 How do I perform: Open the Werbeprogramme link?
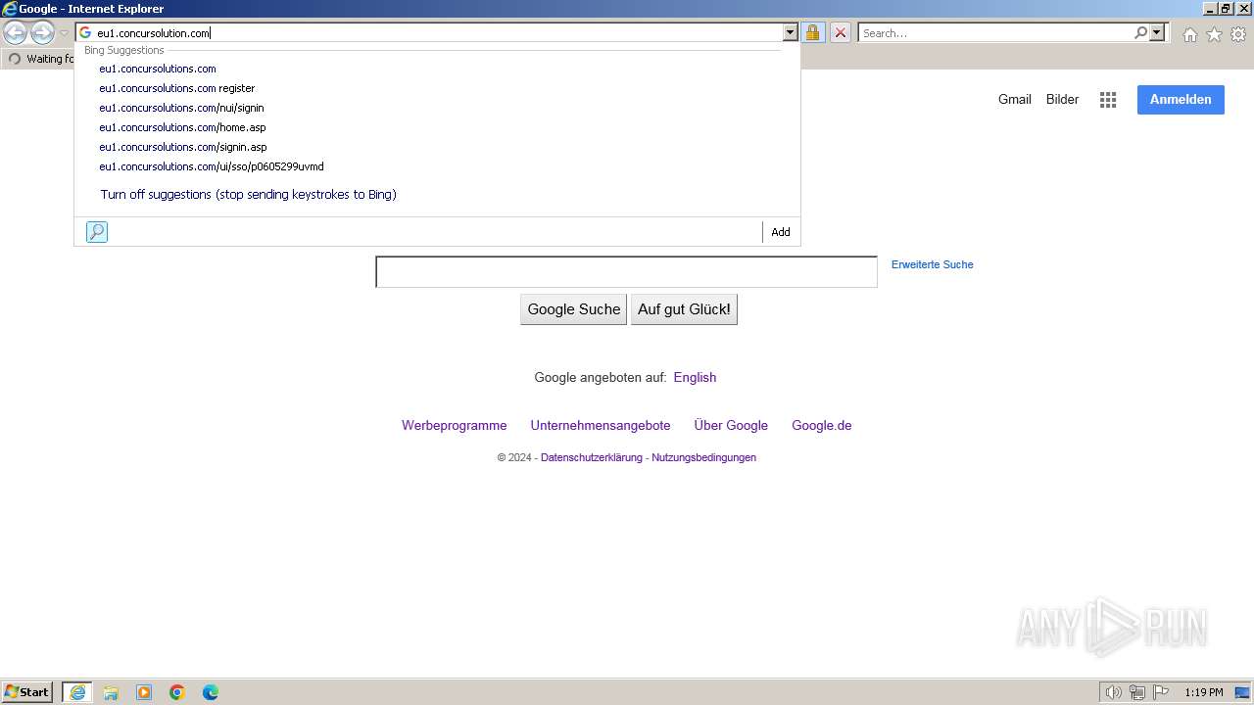click(x=455, y=425)
